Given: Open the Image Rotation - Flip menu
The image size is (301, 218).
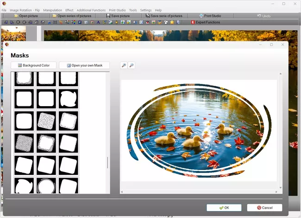Looking at the screenshot, I should (25, 10).
